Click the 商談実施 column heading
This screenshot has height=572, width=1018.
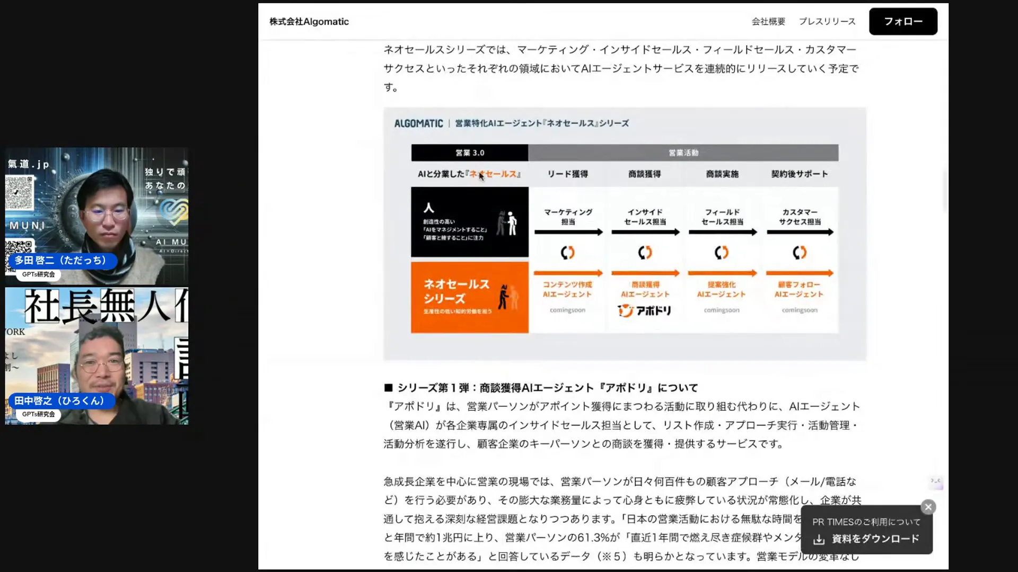[x=722, y=174]
